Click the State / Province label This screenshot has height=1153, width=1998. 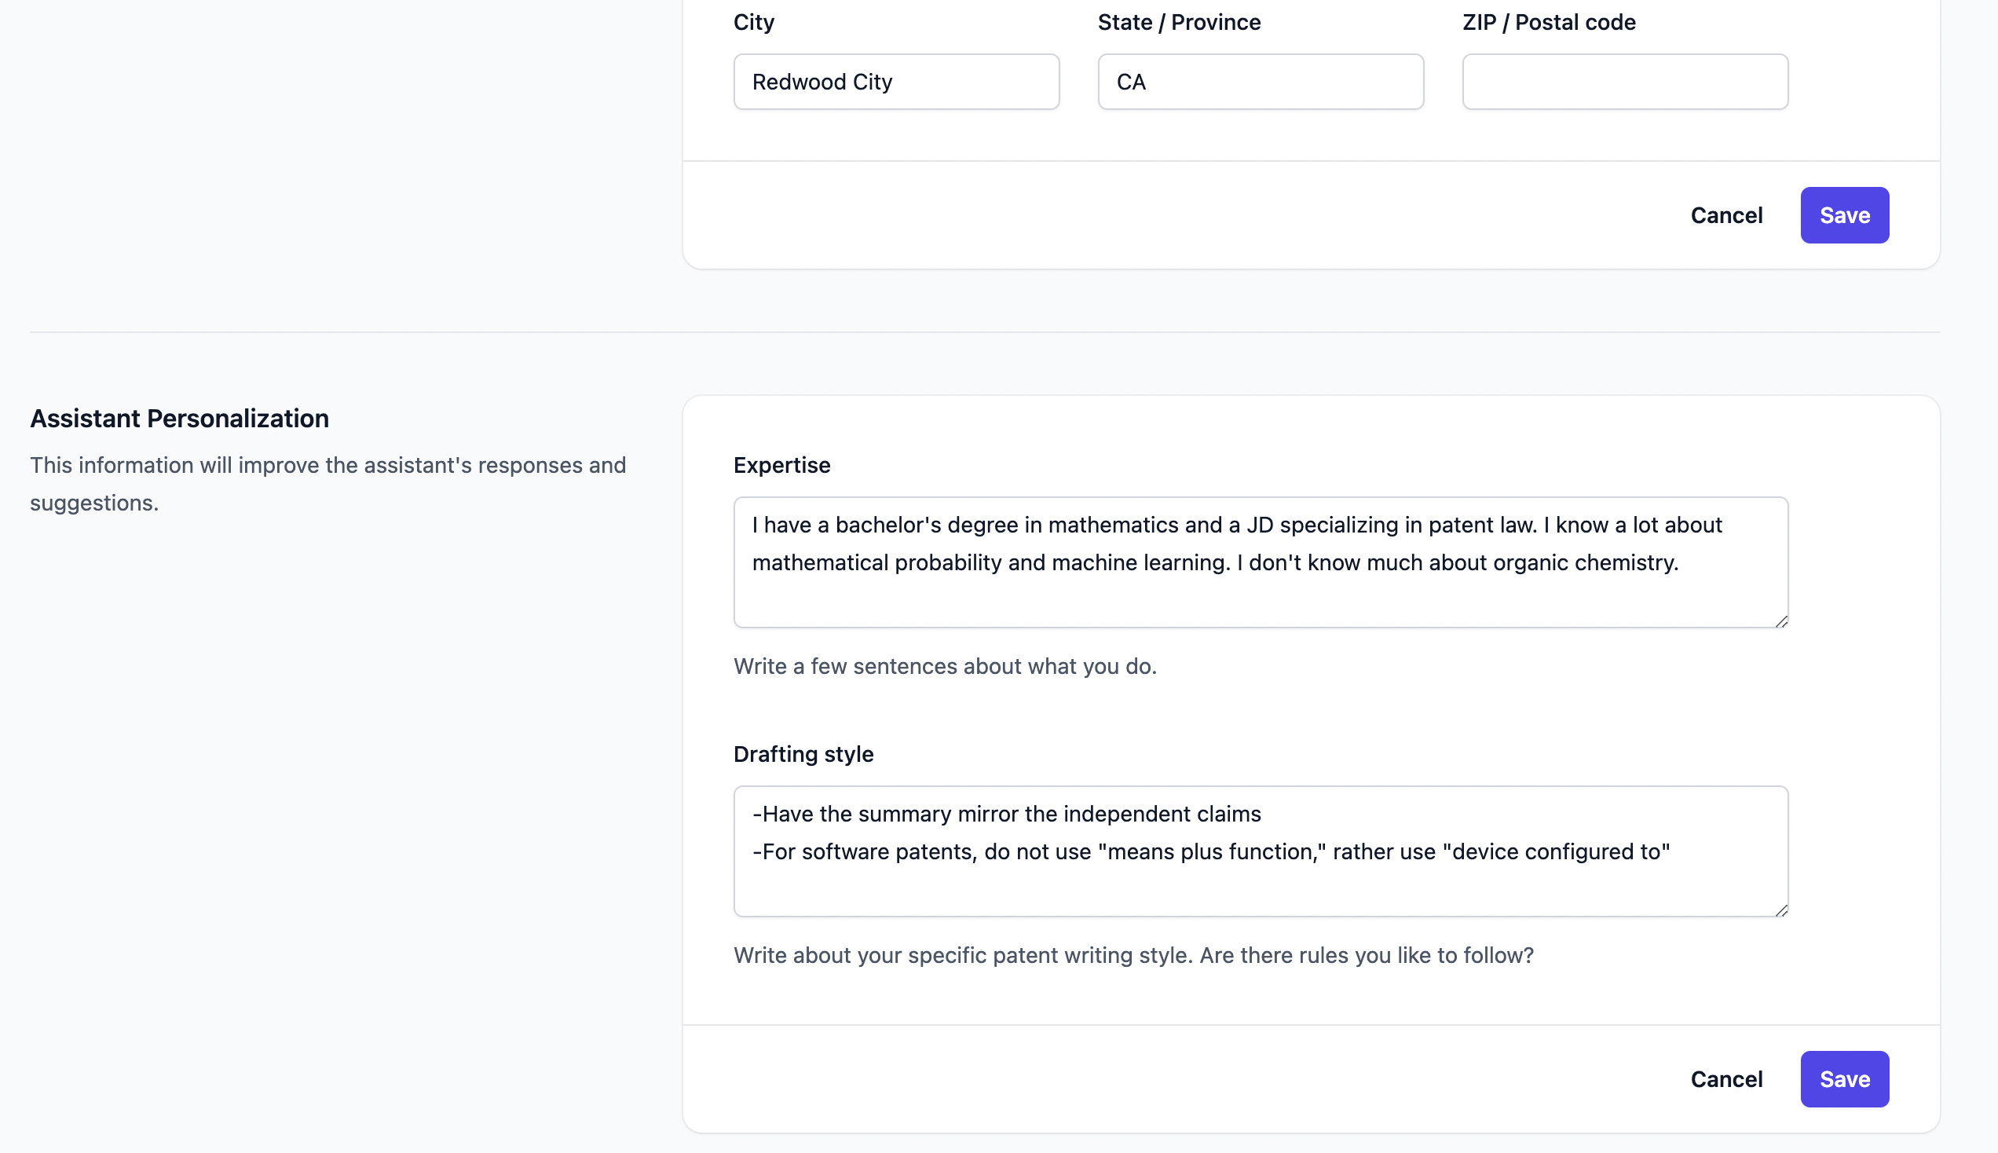[1178, 22]
